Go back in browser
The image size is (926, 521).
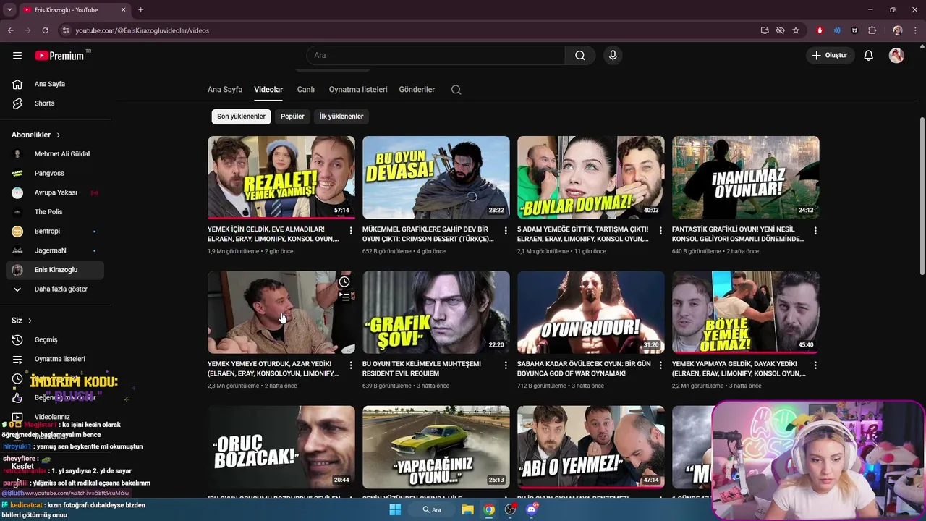pyautogui.click(x=11, y=30)
